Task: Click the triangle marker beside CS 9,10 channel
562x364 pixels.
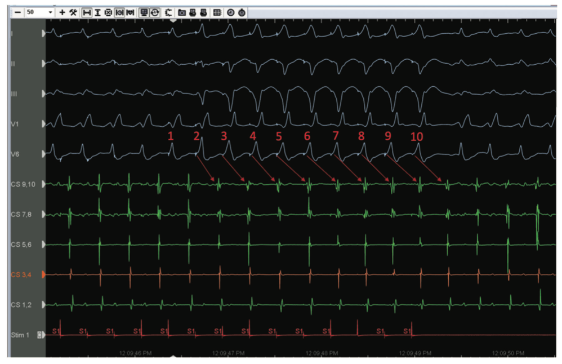Action: [x=44, y=184]
